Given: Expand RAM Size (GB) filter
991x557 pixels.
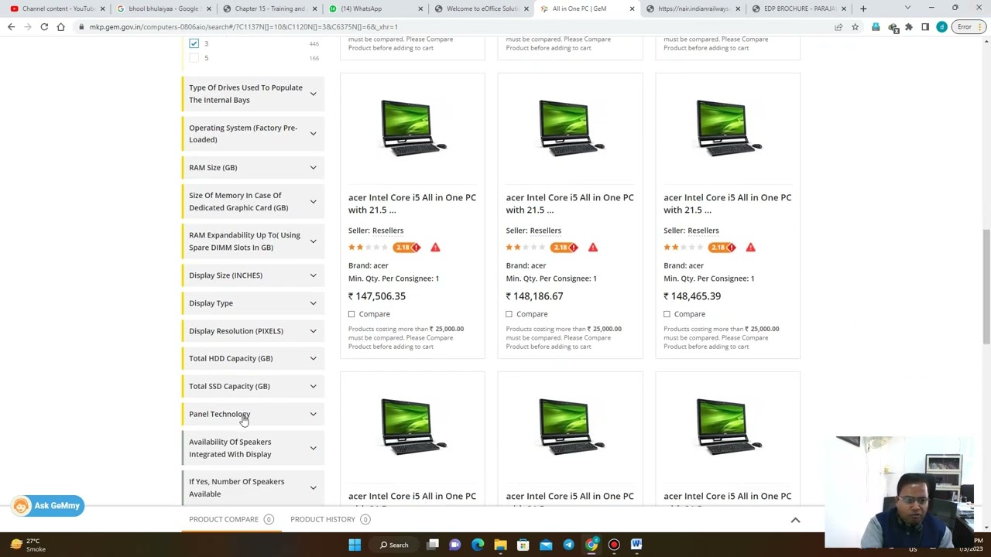Looking at the screenshot, I should tap(253, 167).
